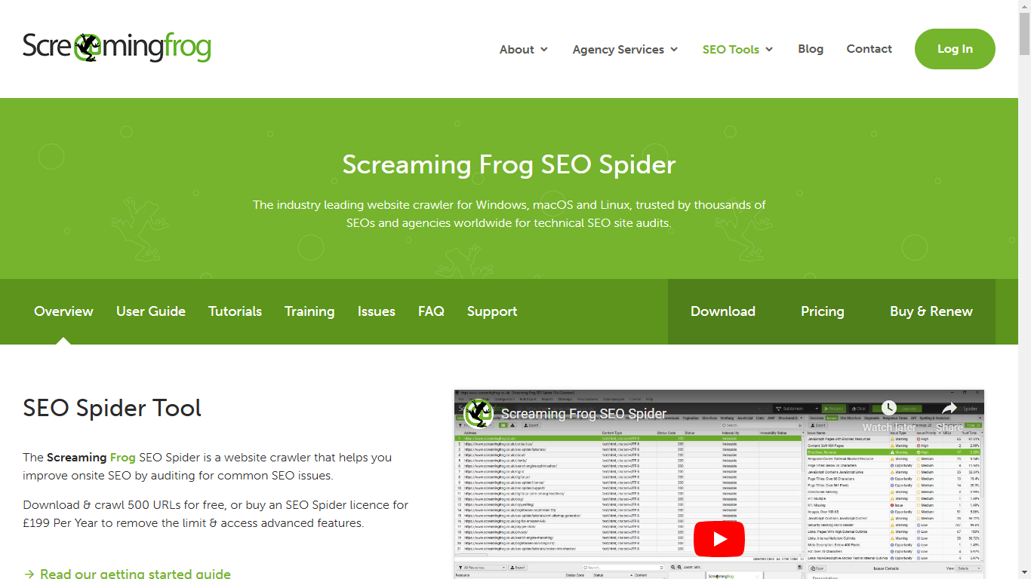This screenshot has height=579, width=1031.
Task: Click the Log In button
Action: point(955,49)
